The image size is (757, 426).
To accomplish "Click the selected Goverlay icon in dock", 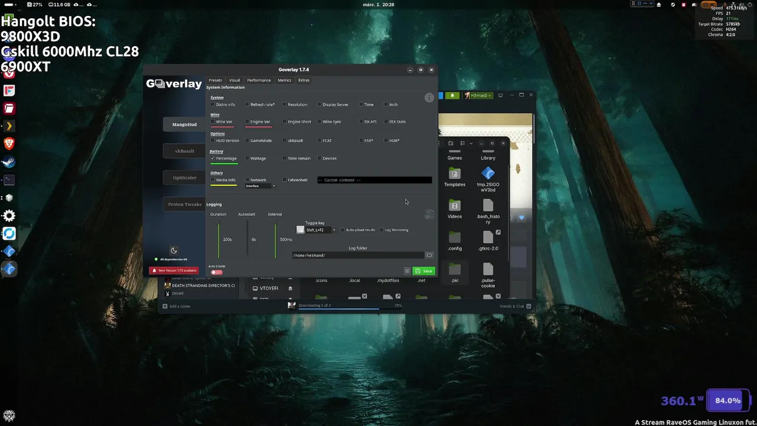I will tap(9, 269).
